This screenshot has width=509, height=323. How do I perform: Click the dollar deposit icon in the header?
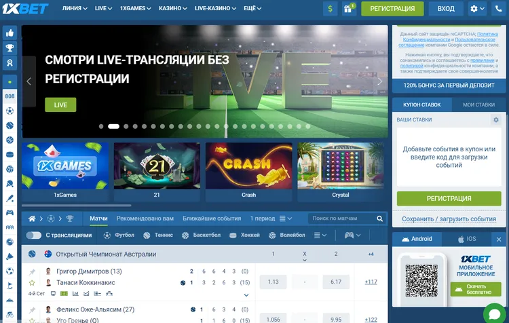pos(330,9)
